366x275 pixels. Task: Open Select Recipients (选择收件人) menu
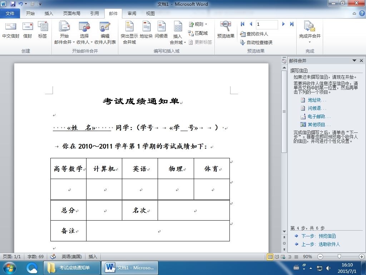pos(84,33)
